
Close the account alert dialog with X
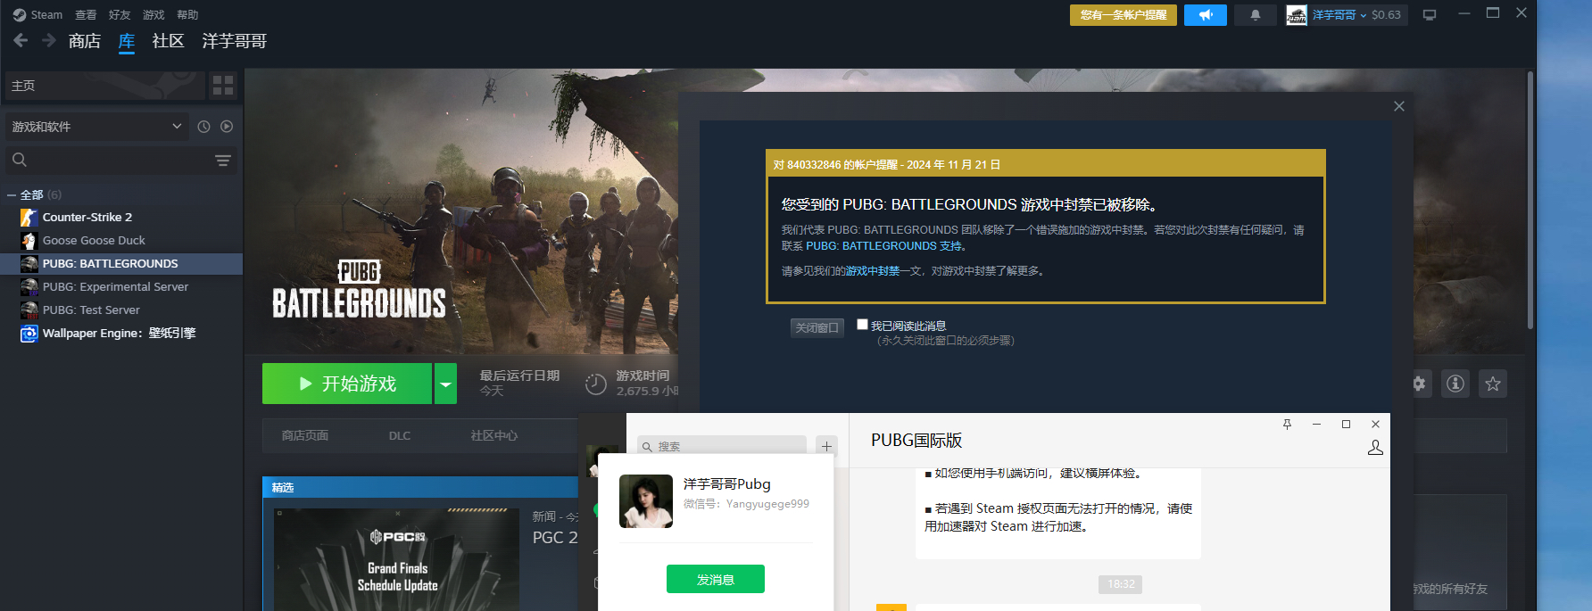[1399, 106]
